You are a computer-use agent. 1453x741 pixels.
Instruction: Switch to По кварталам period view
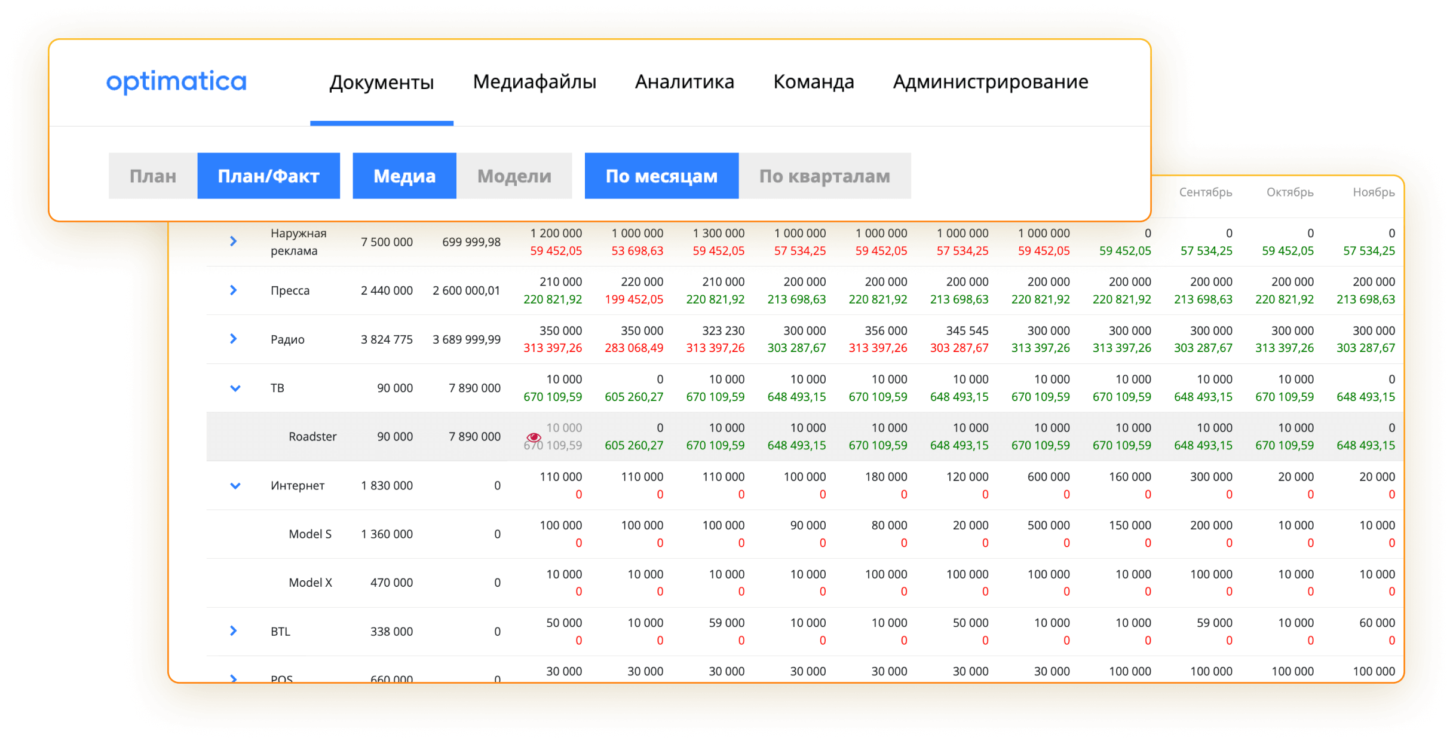824,176
